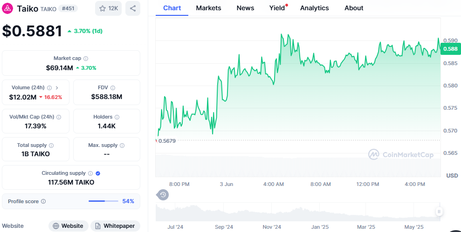Click the 12:00 PM time axis label

point(367,184)
